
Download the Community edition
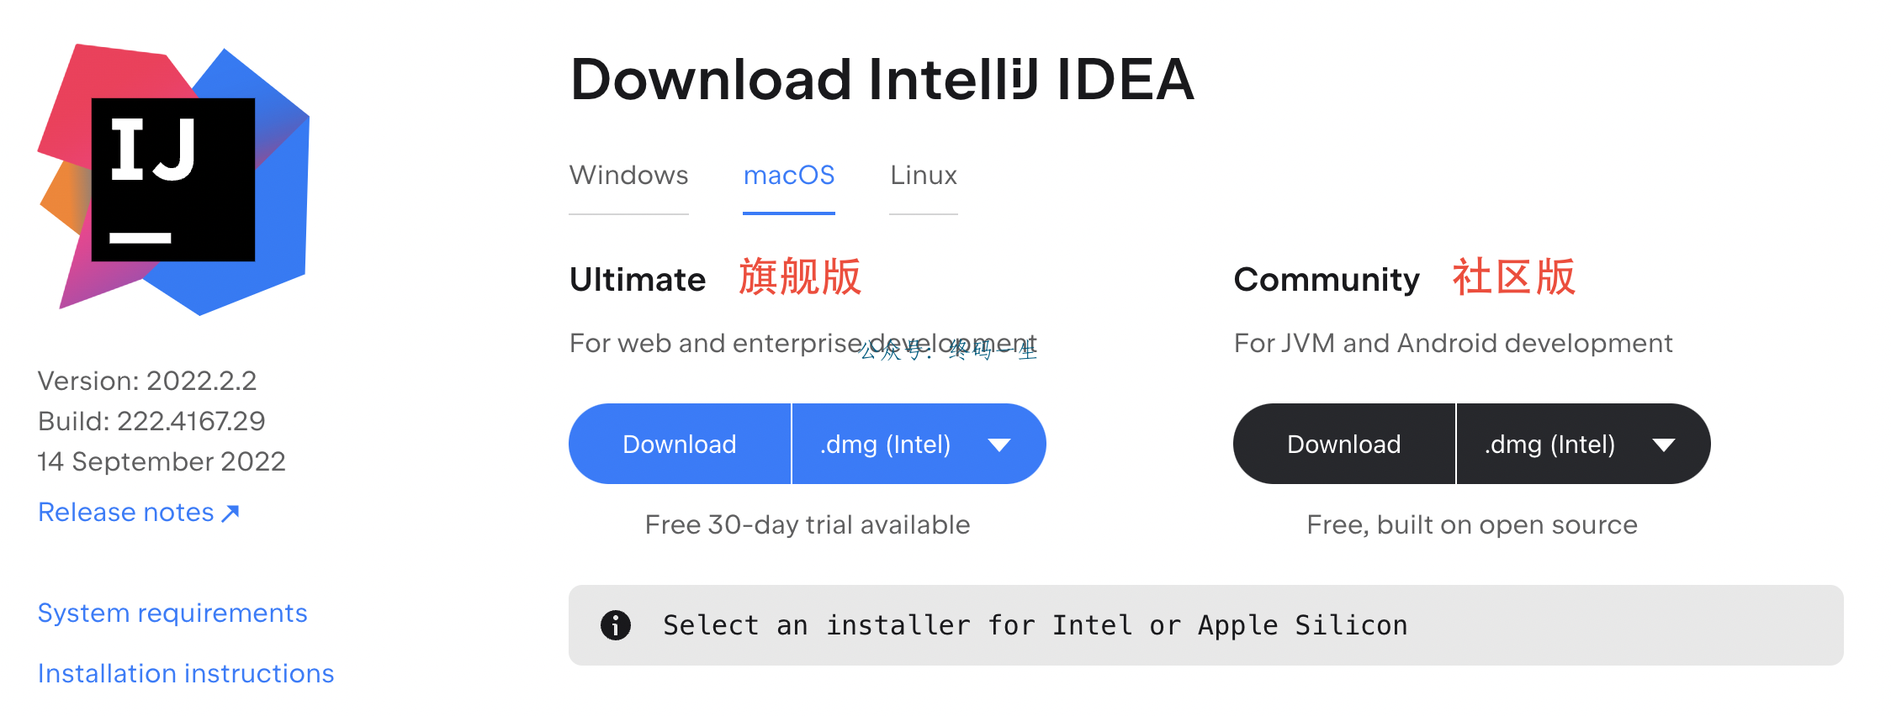click(x=1344, y=444)
